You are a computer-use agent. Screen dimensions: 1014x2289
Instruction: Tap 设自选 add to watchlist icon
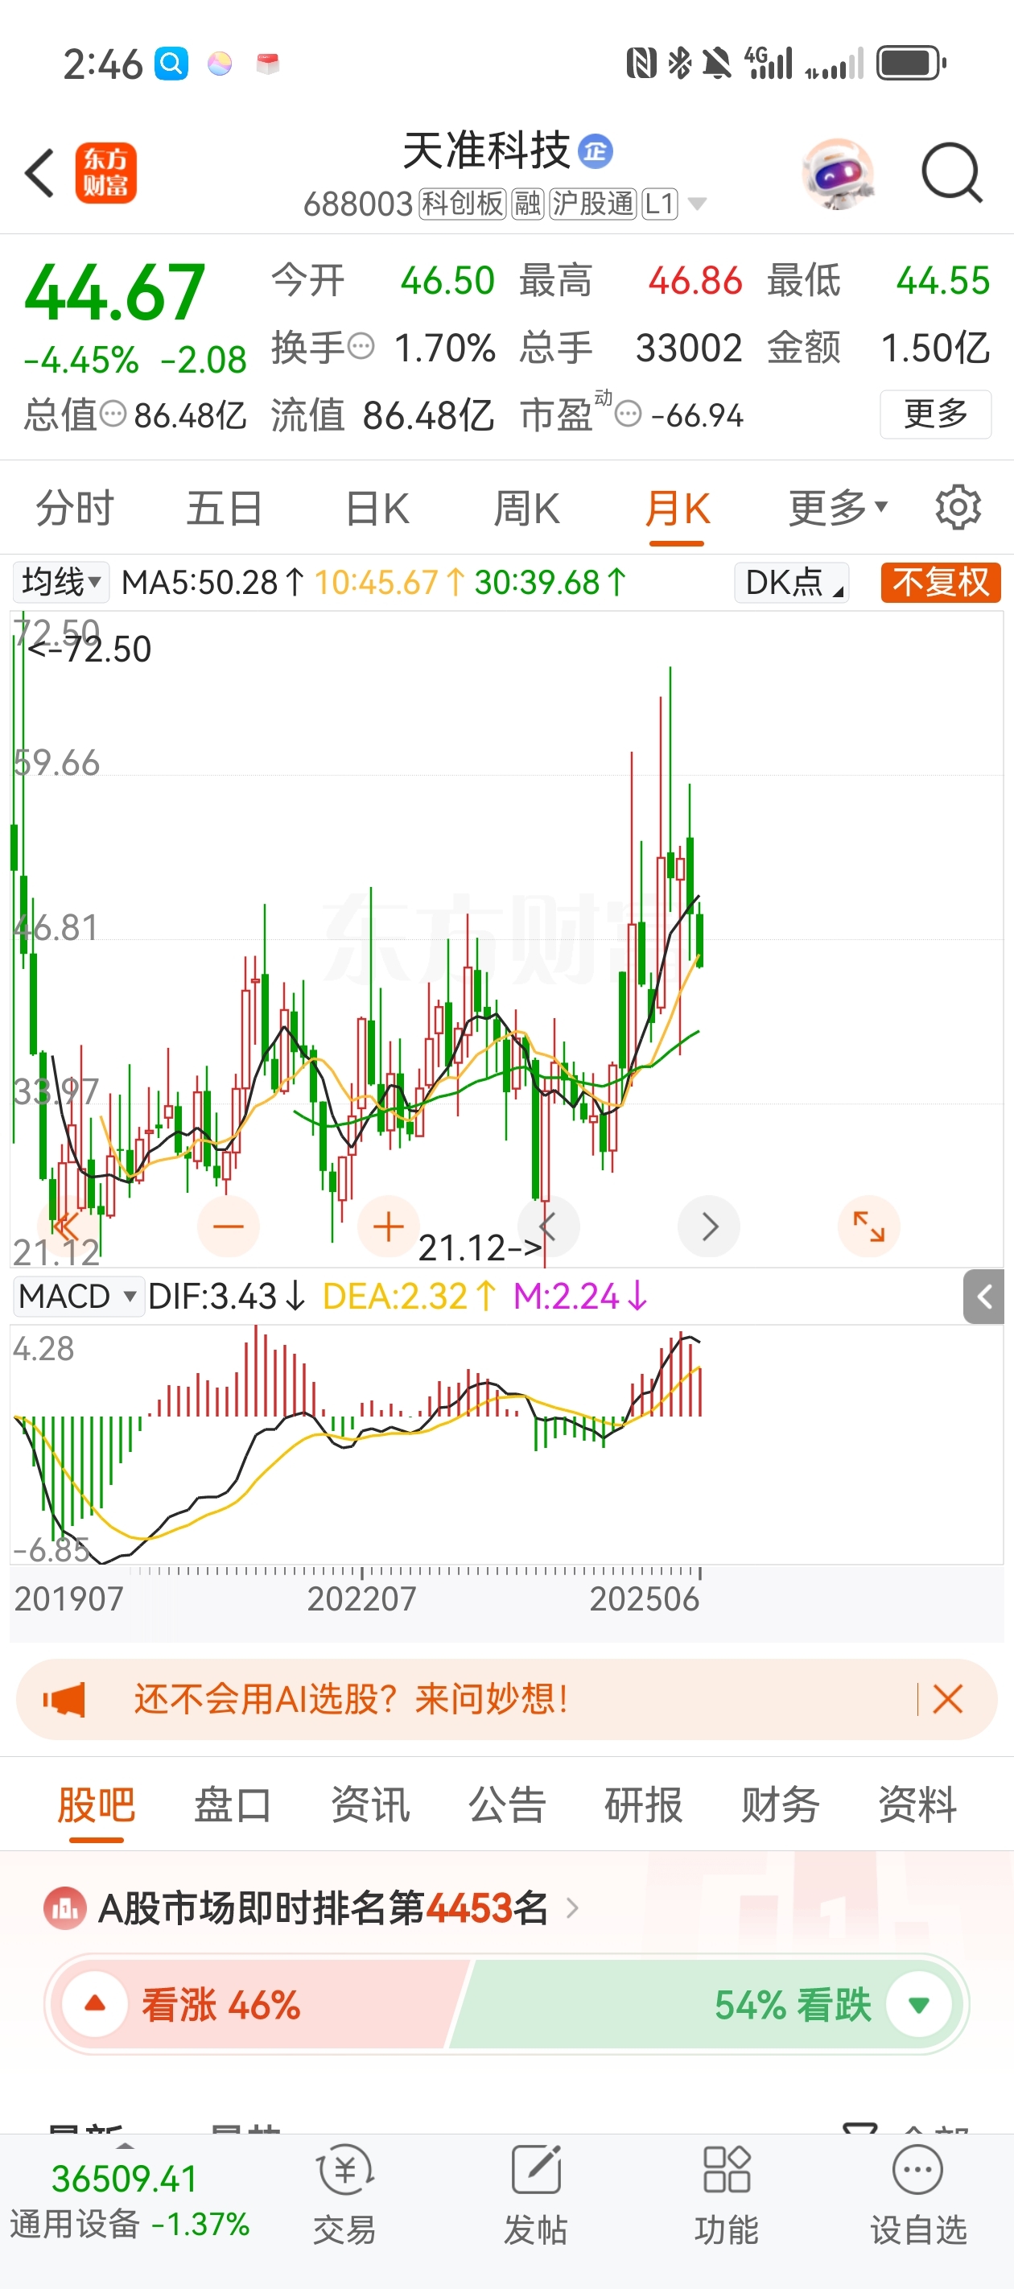(x=918, y=2194)
